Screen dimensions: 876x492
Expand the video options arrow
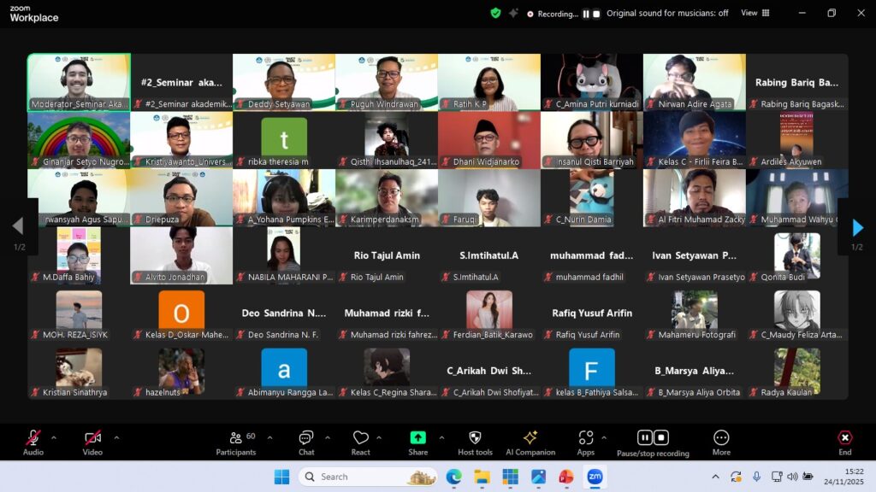coord(116,438)
